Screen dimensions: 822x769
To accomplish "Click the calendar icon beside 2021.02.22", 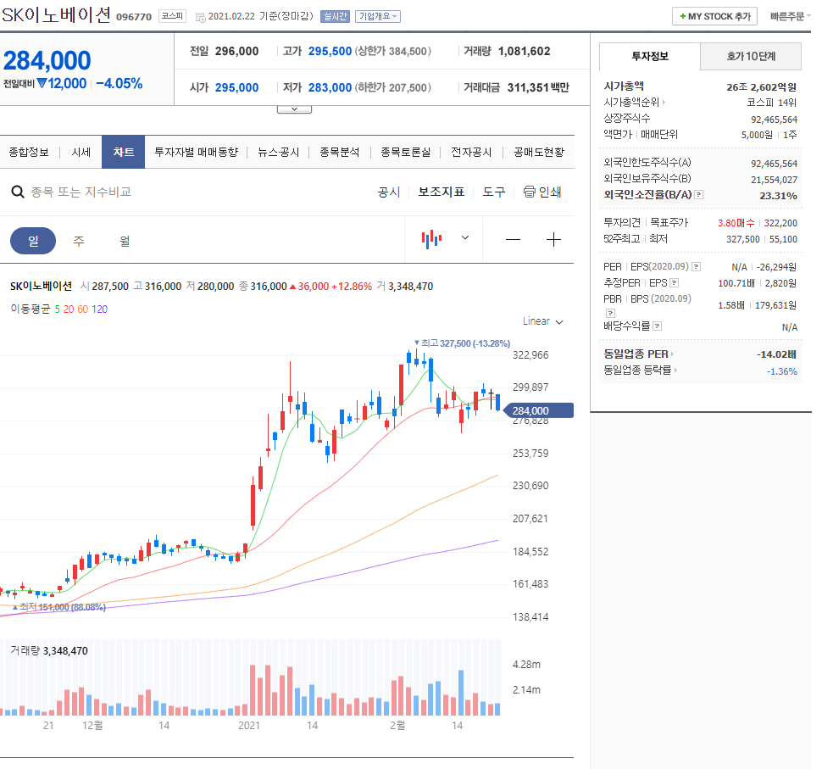I will [200, 17].
